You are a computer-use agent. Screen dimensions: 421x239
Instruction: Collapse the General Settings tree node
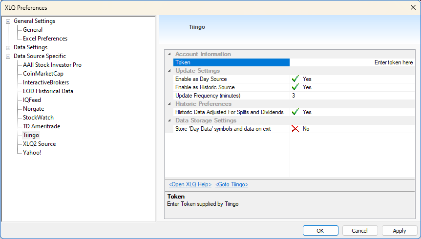[8, 21]
